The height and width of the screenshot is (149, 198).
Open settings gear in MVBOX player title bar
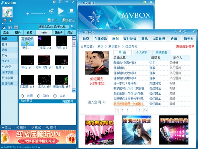(54, 2)
